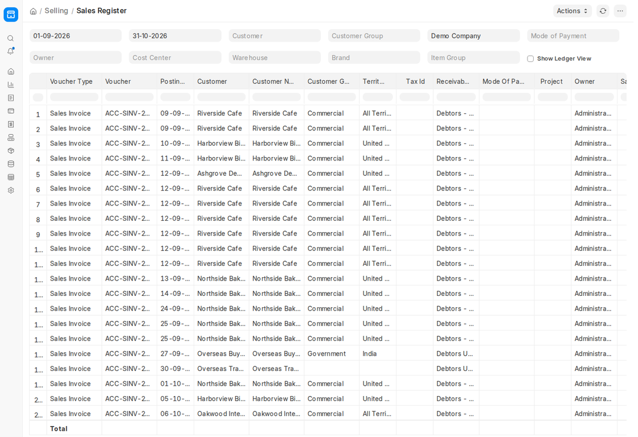The width and height of the screenshot is (638, 437).
Task: Open the database cylinder icon in the sidebar
Action: (x=11, y=164)
